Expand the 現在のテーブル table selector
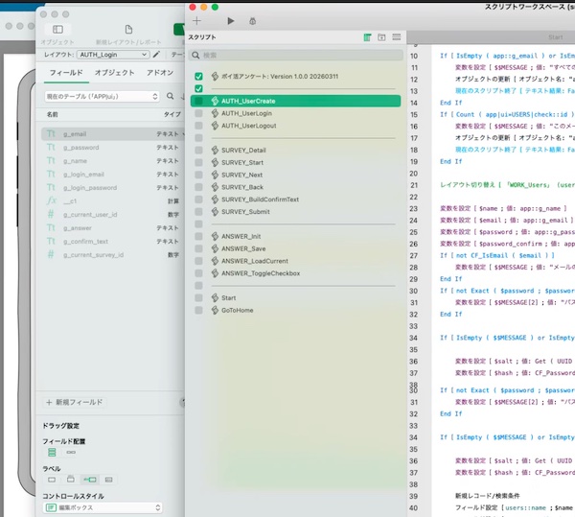This screenshot has width=575, height=517. pyautogui.click(x=101, y=96)
